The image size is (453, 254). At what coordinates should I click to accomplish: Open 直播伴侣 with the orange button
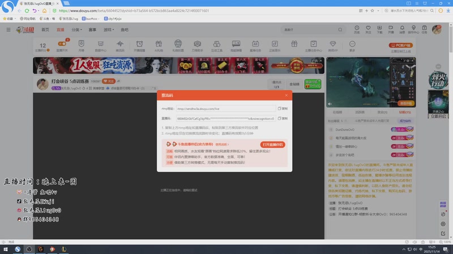tap(272, 144)
